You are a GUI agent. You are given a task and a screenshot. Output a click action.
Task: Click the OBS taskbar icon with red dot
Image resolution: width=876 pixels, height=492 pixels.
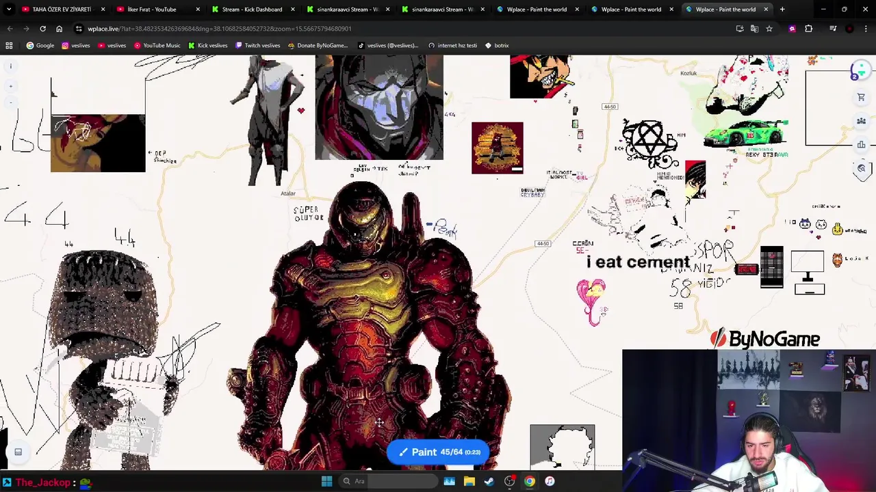point(510,481)
